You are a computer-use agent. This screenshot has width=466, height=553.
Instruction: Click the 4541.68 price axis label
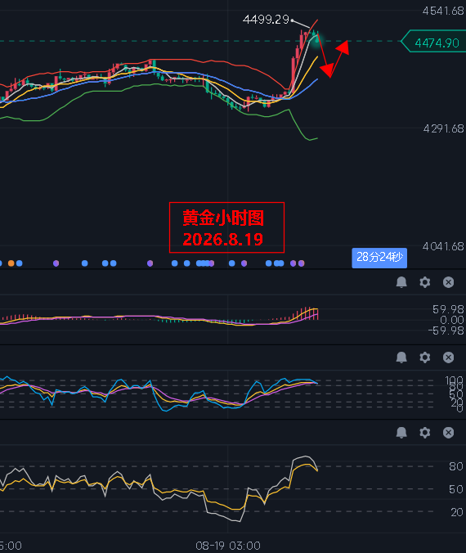pos(443,11)
